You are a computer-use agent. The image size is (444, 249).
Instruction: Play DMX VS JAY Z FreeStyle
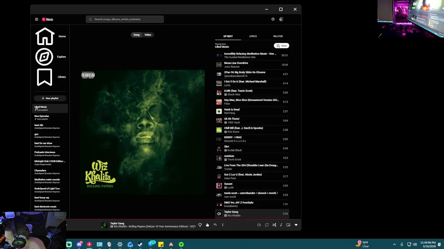[x=252, y=204]
